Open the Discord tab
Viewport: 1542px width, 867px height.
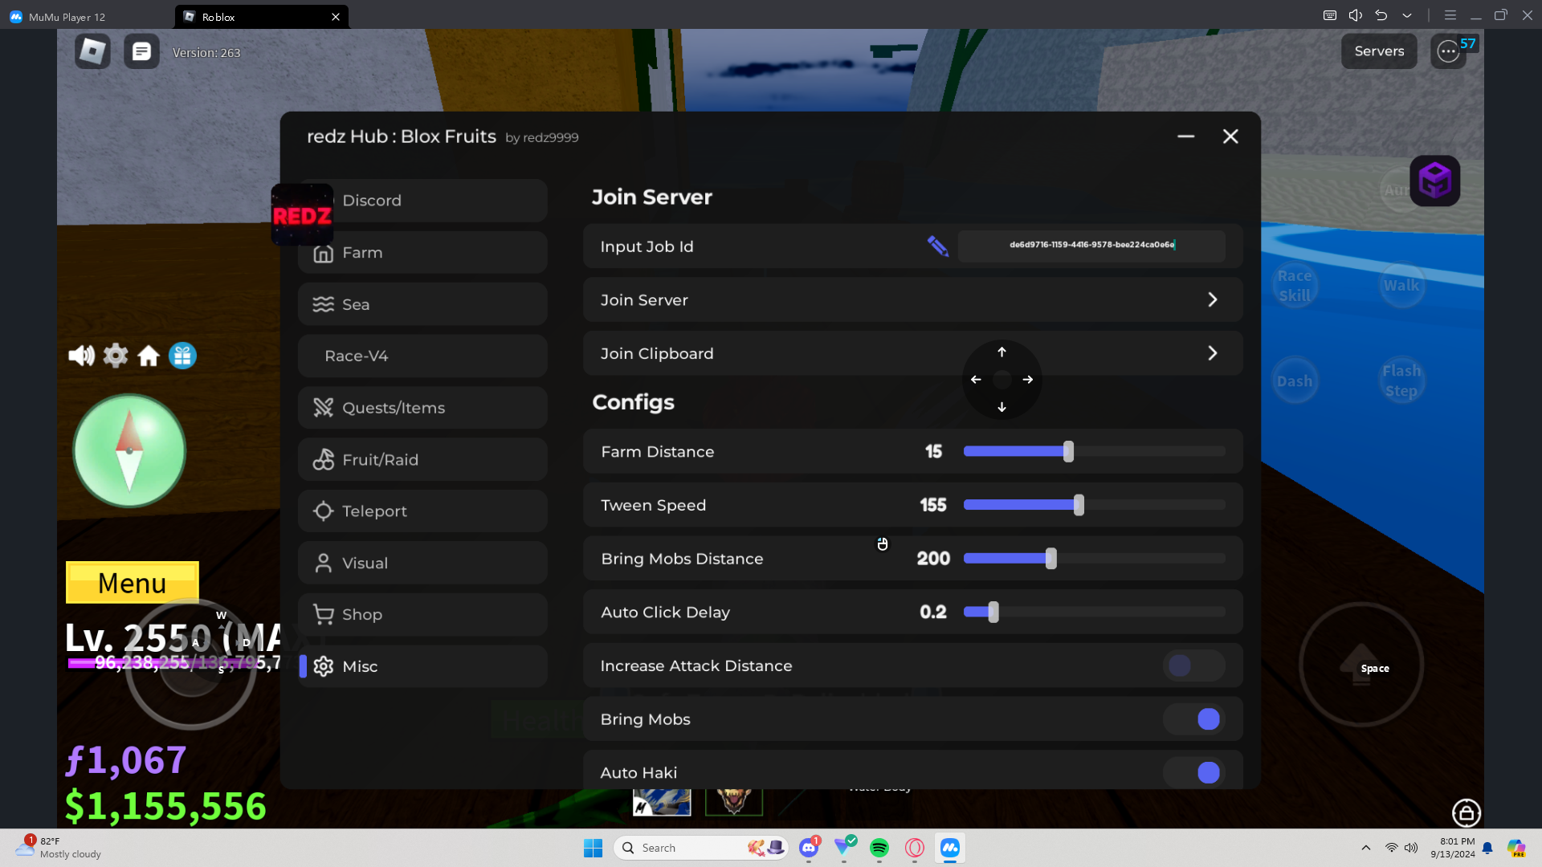pos(423,201)
